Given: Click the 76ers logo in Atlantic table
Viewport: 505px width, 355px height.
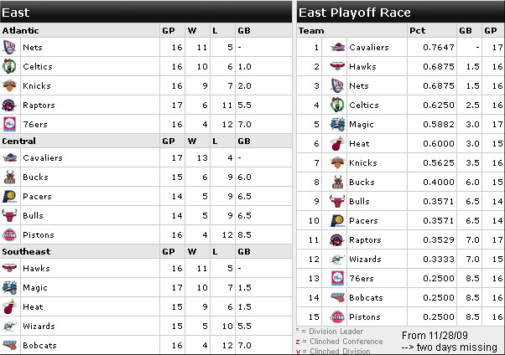Looking at the screenshot, I should click(9, 125).
